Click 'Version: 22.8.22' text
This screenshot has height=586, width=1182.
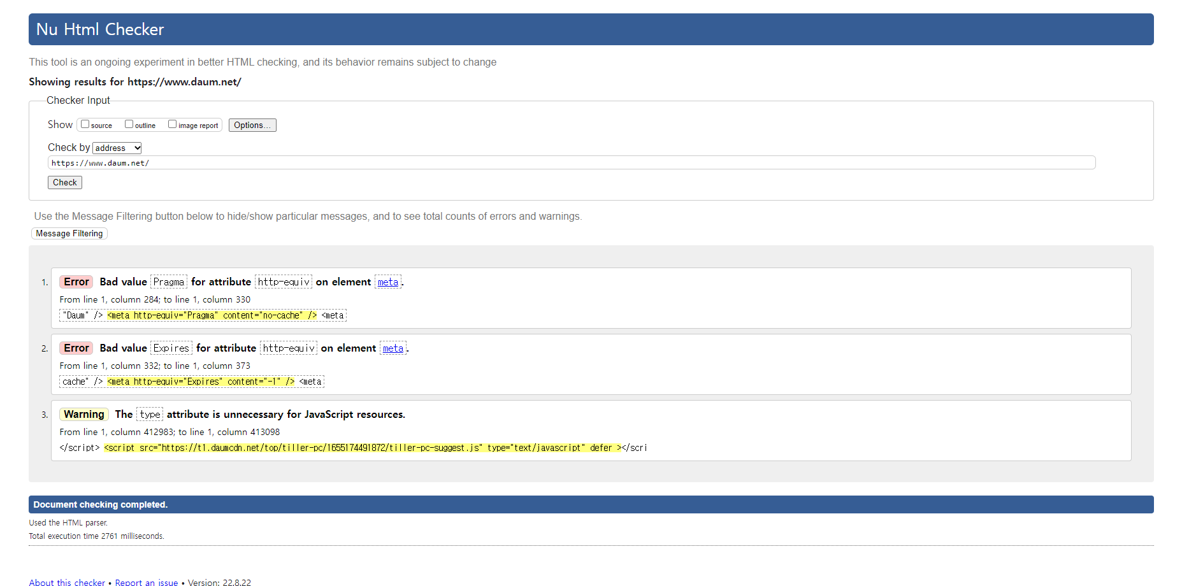pos(219,582)
